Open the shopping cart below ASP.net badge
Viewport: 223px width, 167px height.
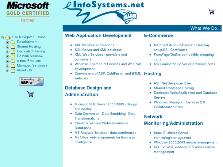[30, 94]
